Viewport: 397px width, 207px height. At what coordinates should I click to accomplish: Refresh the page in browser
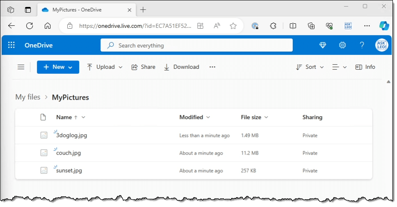tap(30, 26)
